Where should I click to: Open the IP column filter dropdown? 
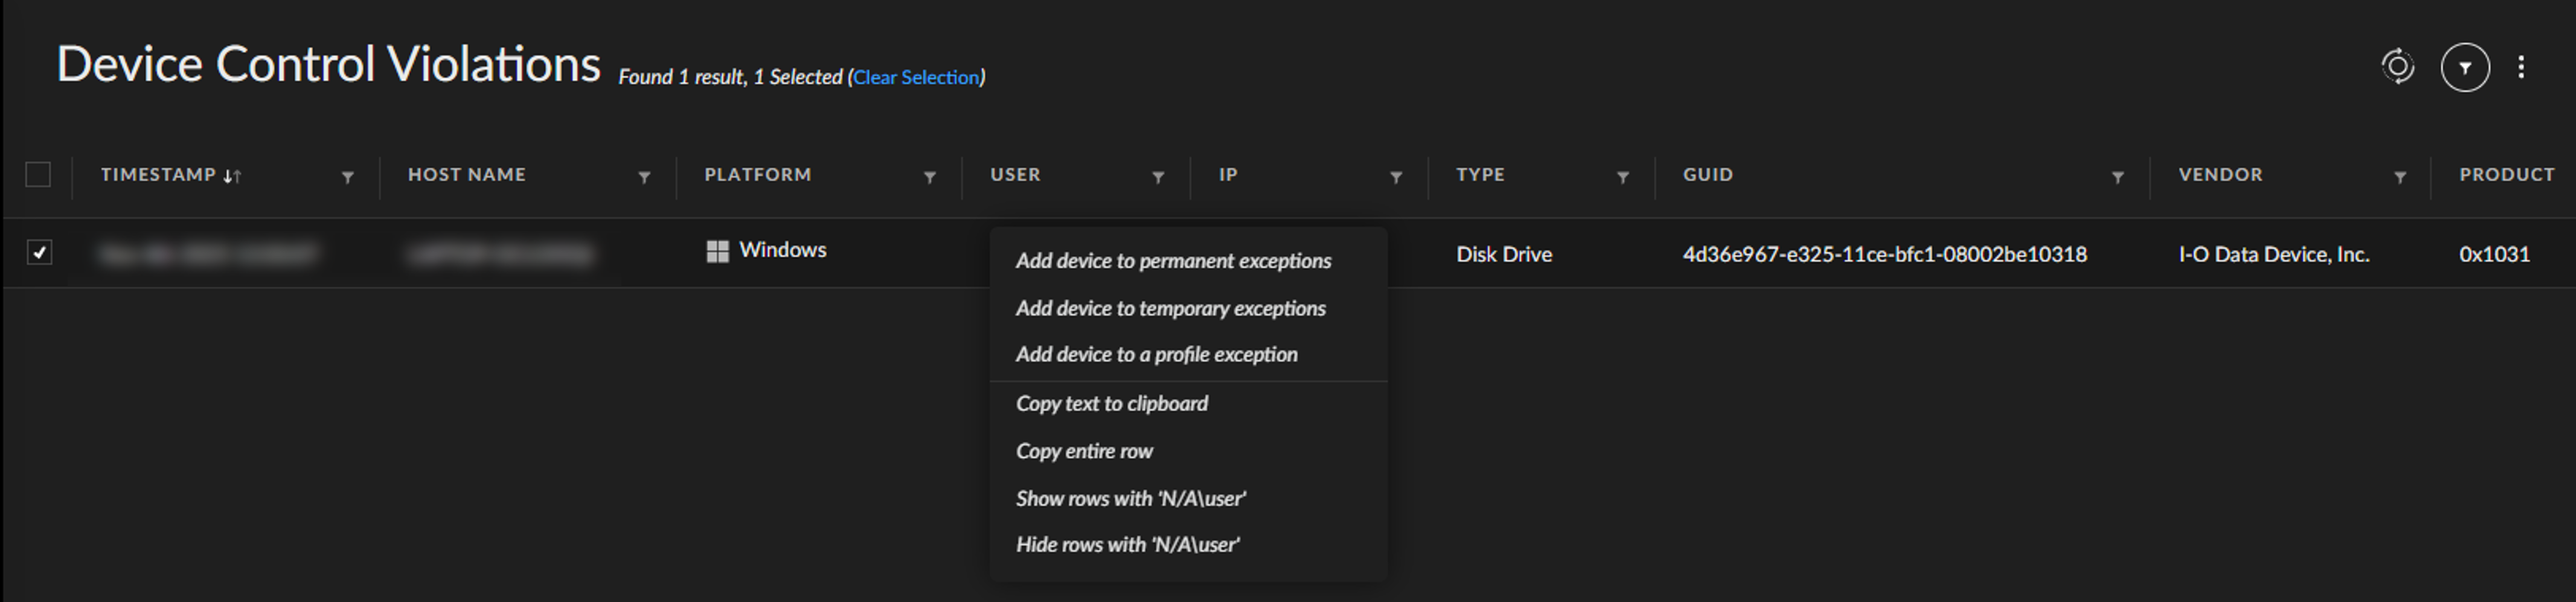(1395, 177)
